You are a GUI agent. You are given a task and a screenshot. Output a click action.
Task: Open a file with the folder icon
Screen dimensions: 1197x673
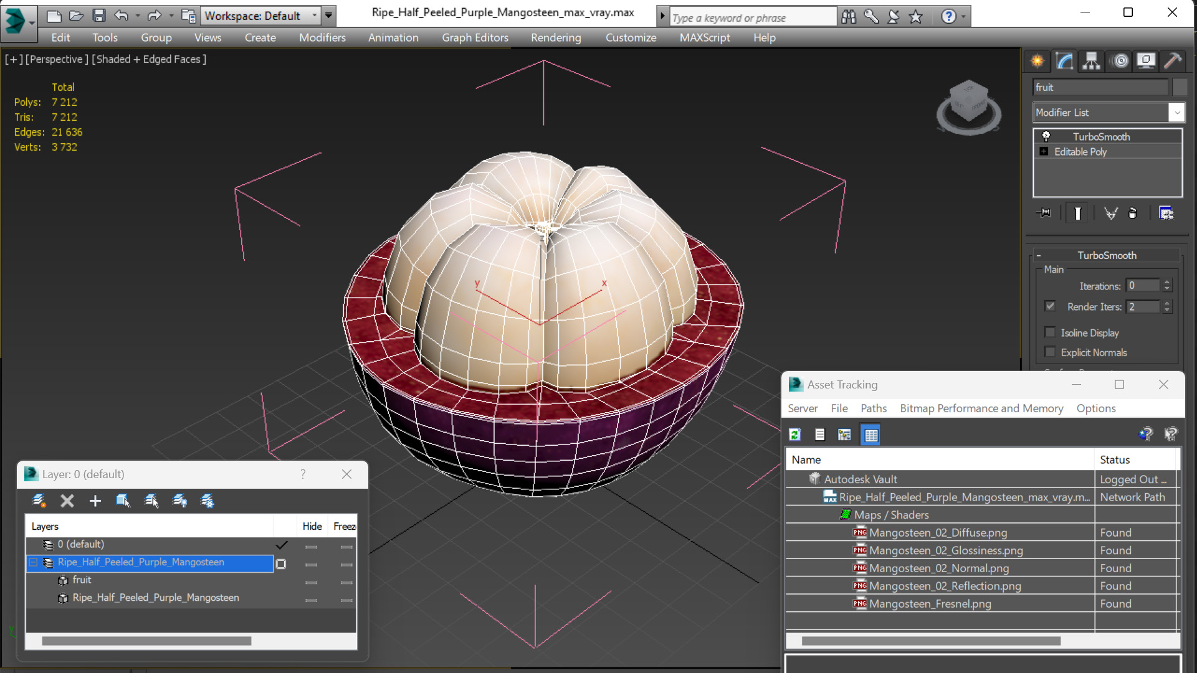(x=76, y=16)
